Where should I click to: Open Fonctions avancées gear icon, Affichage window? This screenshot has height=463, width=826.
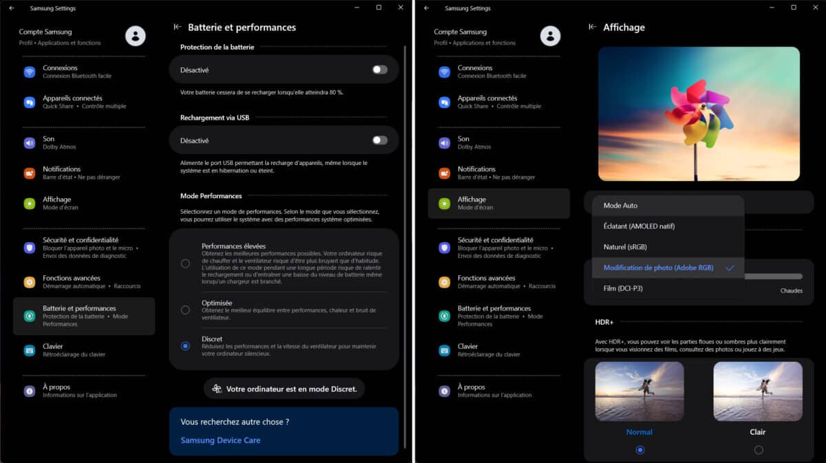pos(445,282)
